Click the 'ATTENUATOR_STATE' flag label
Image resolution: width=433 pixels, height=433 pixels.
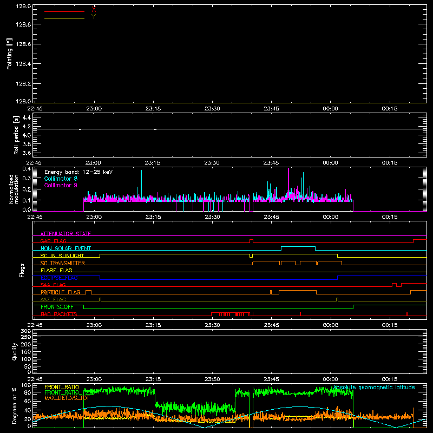pos(65,234)
